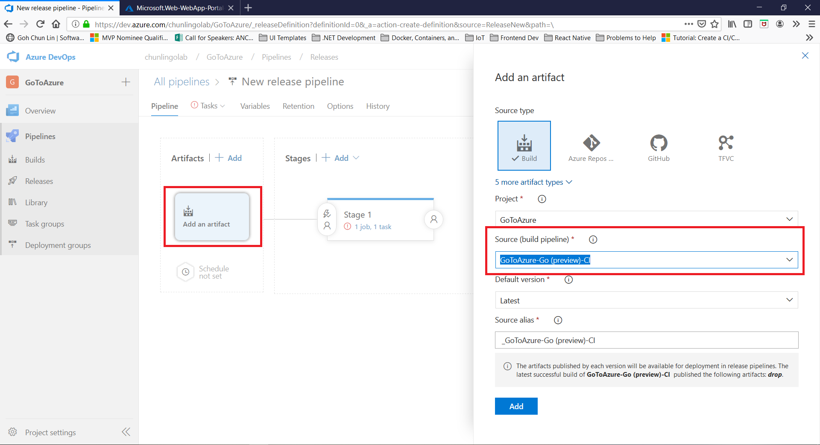
Task: Open the .NET Development bookmark folder
Action: pos(344,38)
